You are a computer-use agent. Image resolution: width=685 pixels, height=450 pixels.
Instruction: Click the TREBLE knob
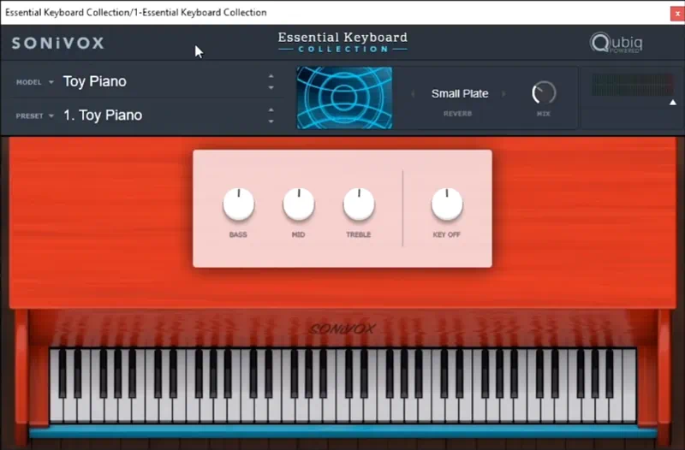click(x=359, y=204)
